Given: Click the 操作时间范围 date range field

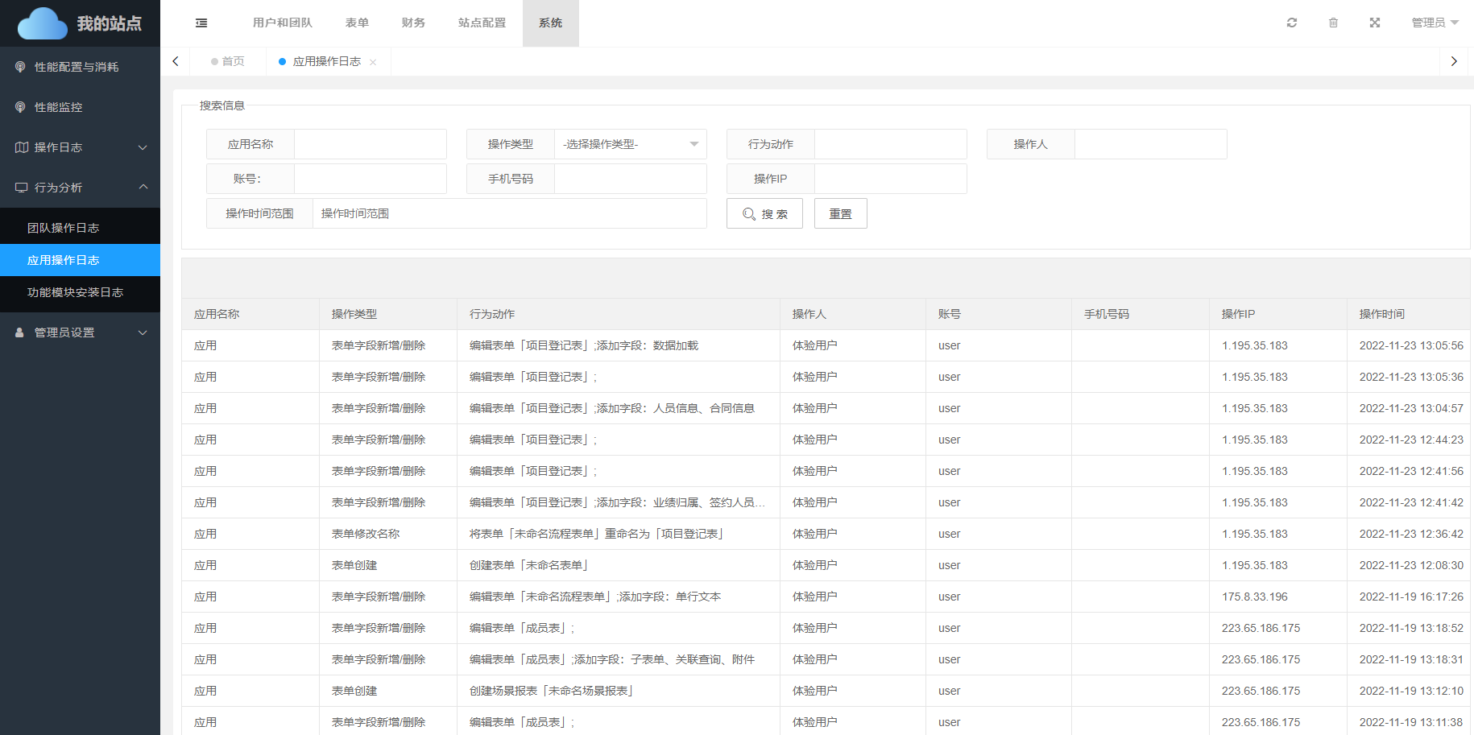Looking at the screenshot, I should 509,213.
